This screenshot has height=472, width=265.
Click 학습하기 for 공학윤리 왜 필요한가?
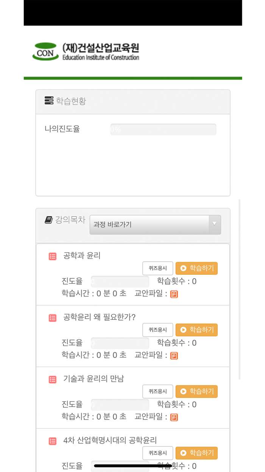(196, 330)
